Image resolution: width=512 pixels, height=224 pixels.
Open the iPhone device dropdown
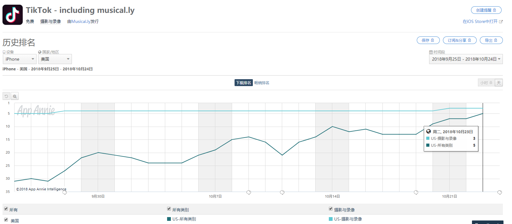(x=20, y=59)
